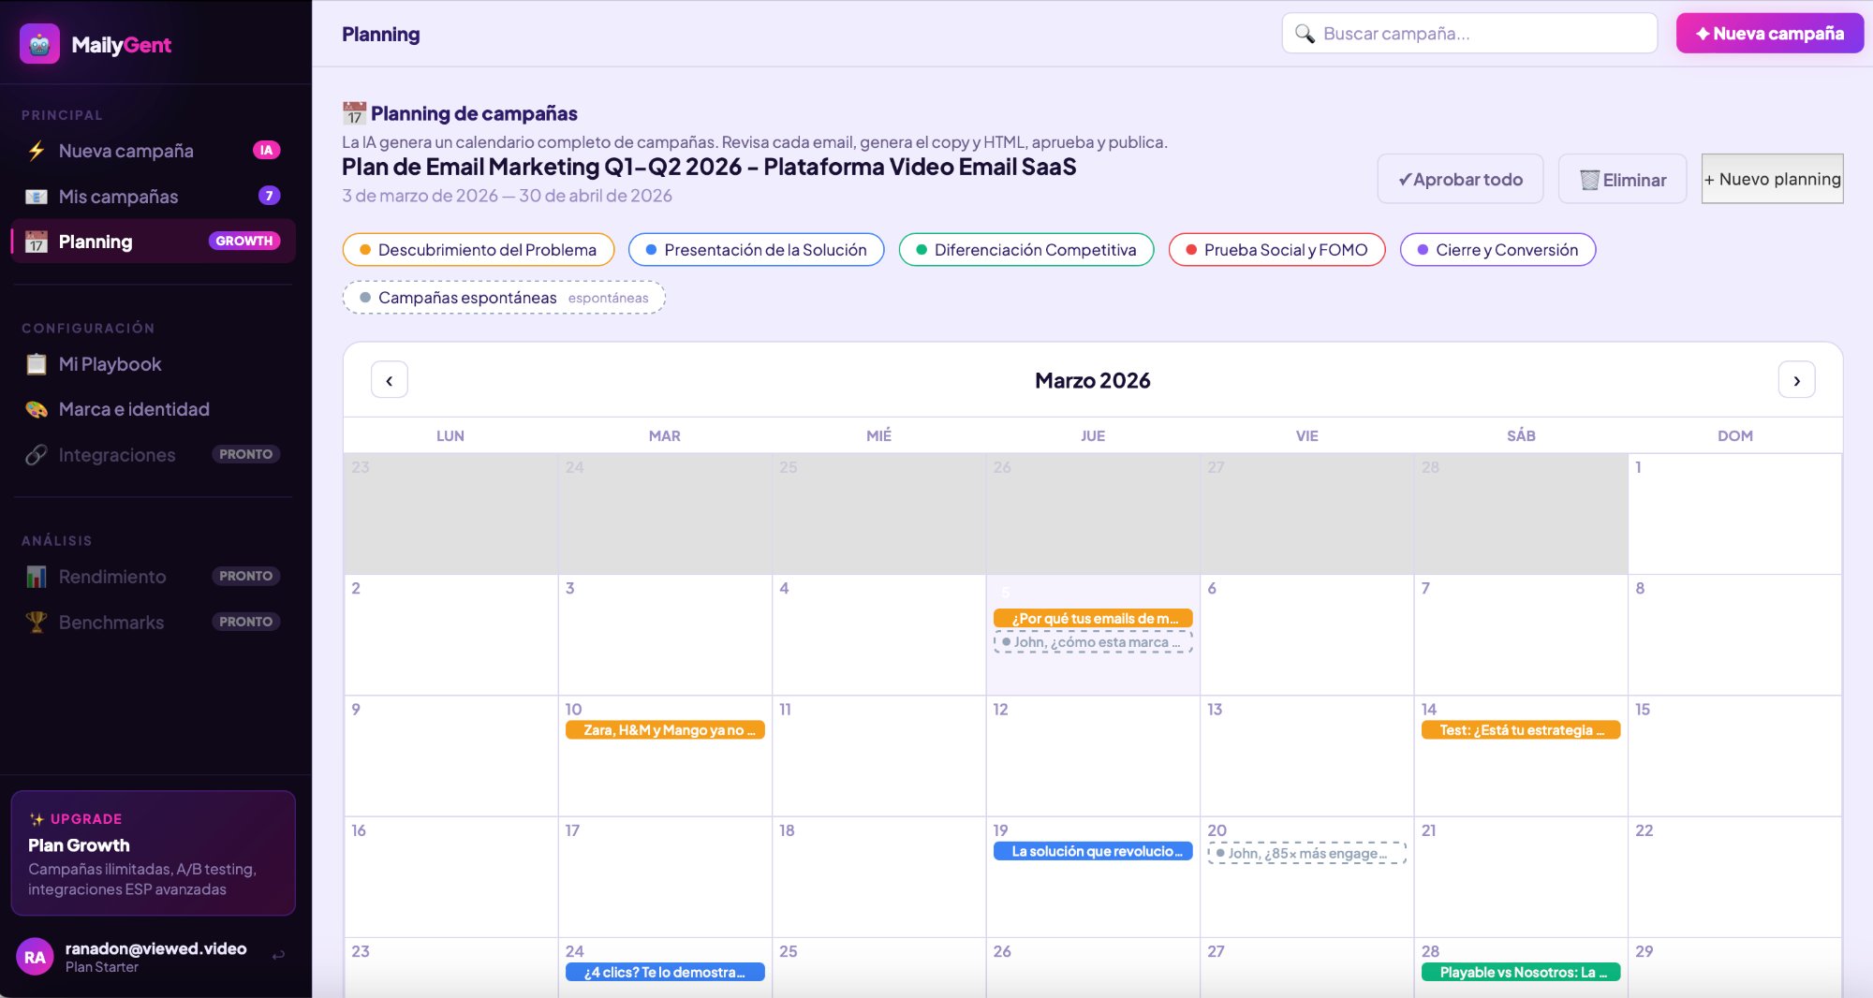Click the RA user avatar
Viewport: 1873px width, 998px height.
pyautogui.click(x=35, y=957)
